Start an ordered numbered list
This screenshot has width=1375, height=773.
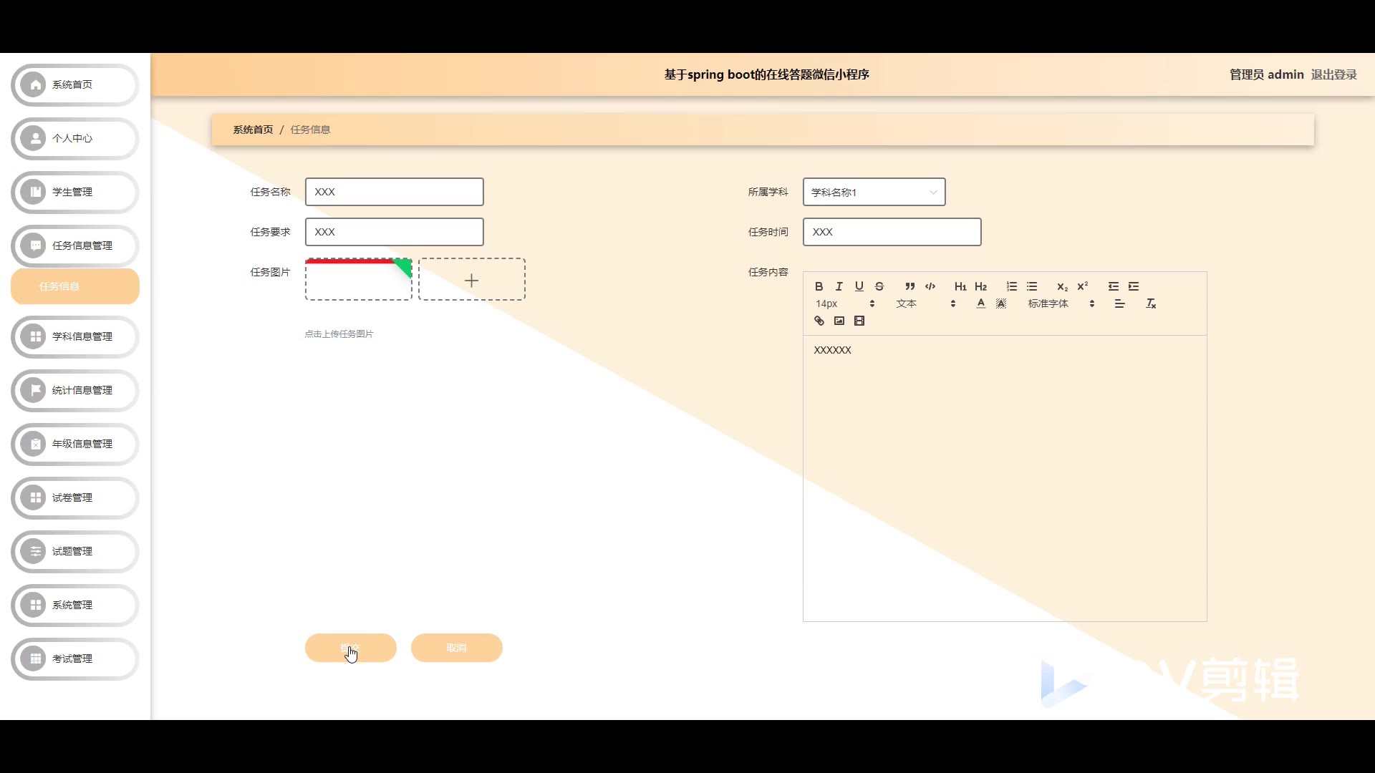[x=1011, y=286]
